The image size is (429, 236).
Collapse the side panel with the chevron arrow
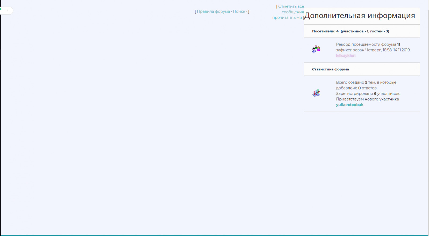click(8, 10)
